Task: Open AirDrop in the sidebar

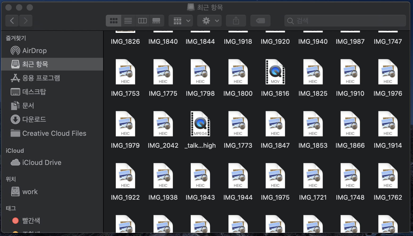Action: [52, 50]
